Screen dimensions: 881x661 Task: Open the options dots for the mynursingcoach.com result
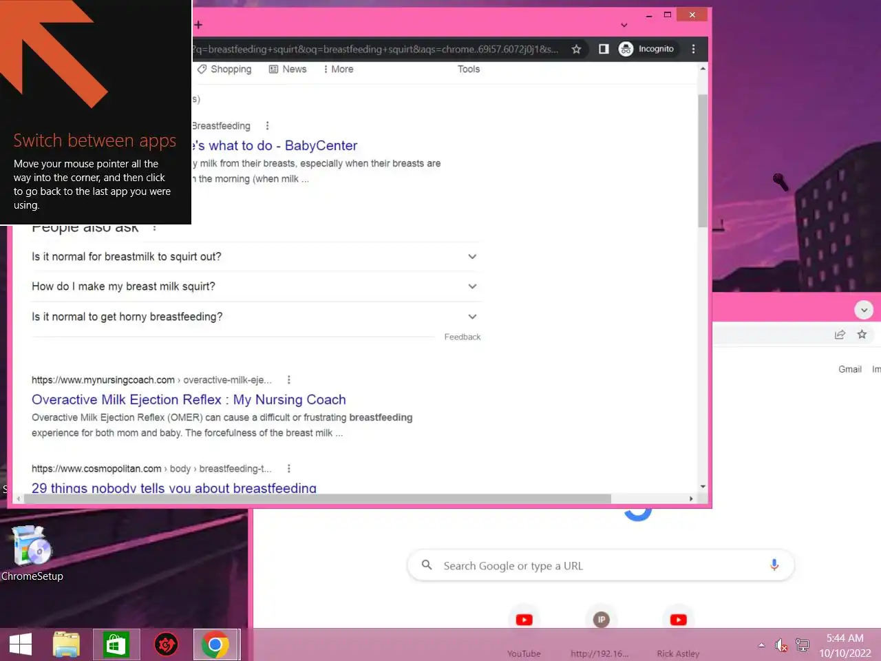[x=288, y=380]
